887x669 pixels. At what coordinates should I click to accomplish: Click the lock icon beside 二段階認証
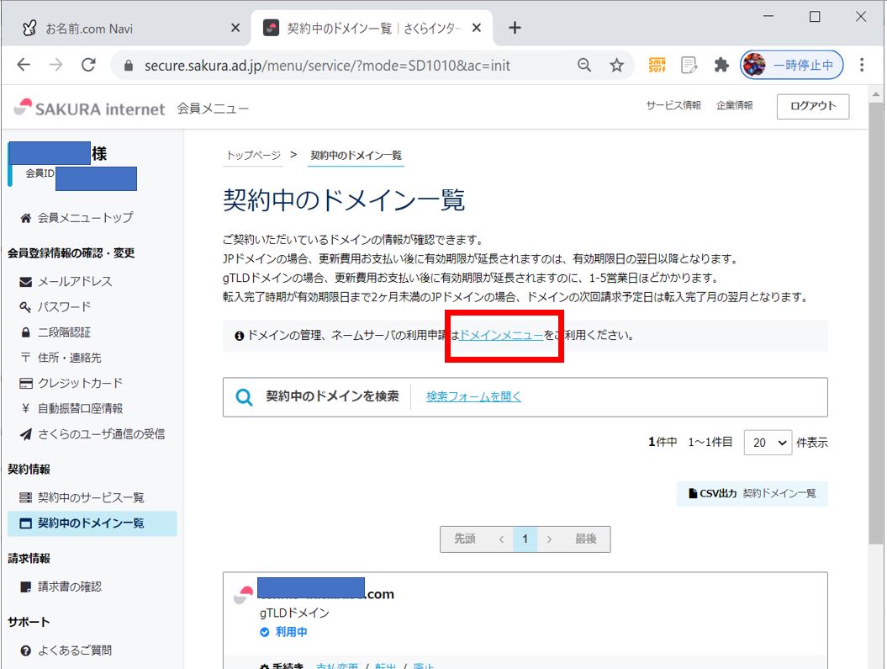pos(25,332)
